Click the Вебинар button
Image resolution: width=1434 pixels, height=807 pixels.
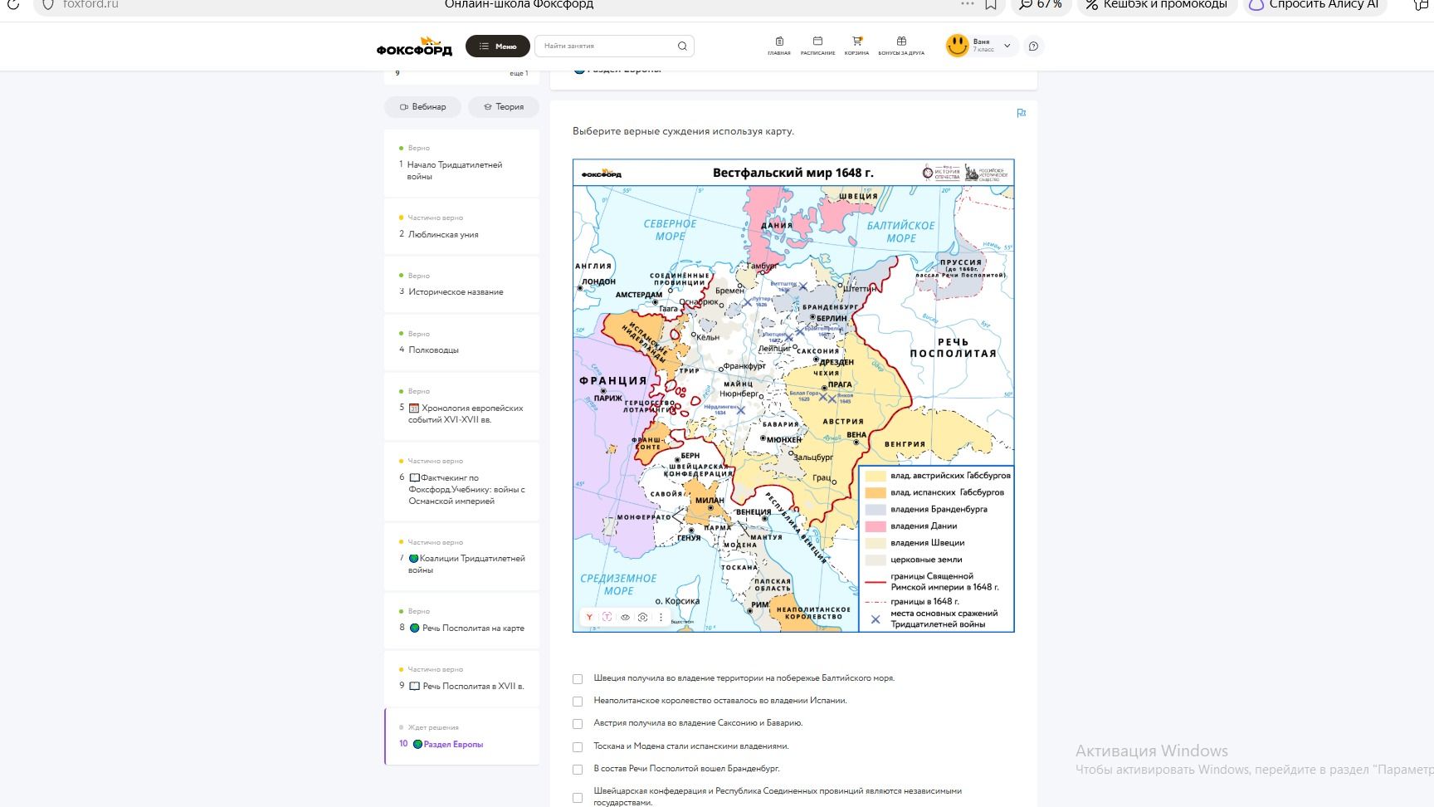tap(422, 107)
